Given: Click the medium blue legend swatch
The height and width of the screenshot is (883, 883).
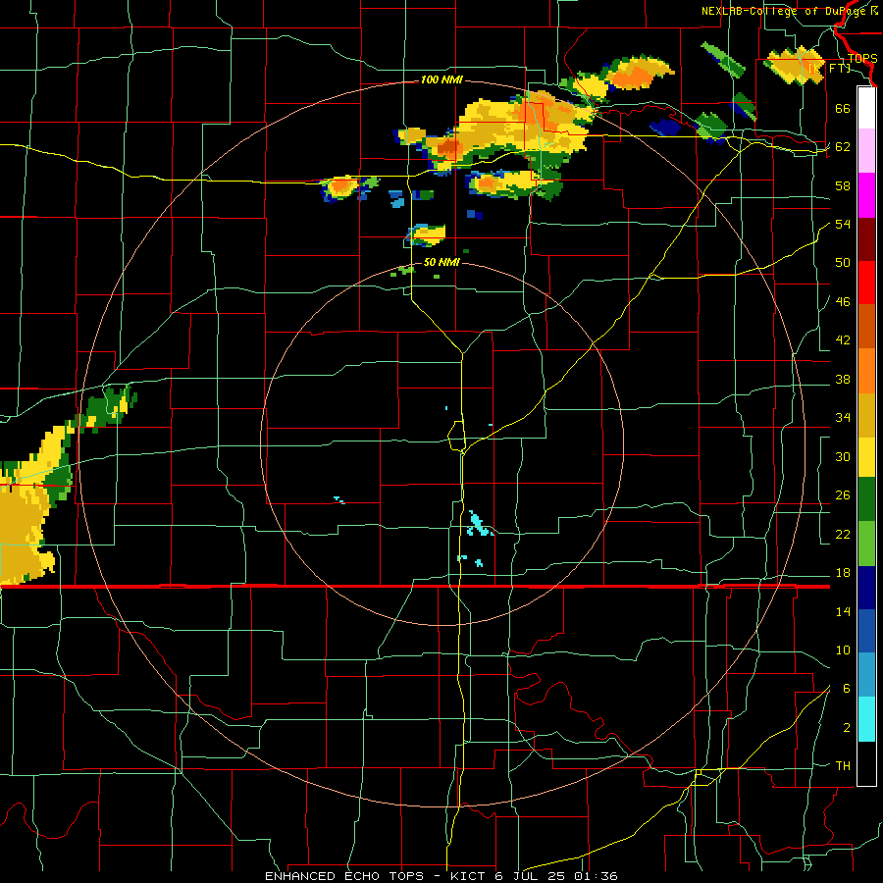Looking at the screenshot, I should pyautogui.click(x=866, y=631).
